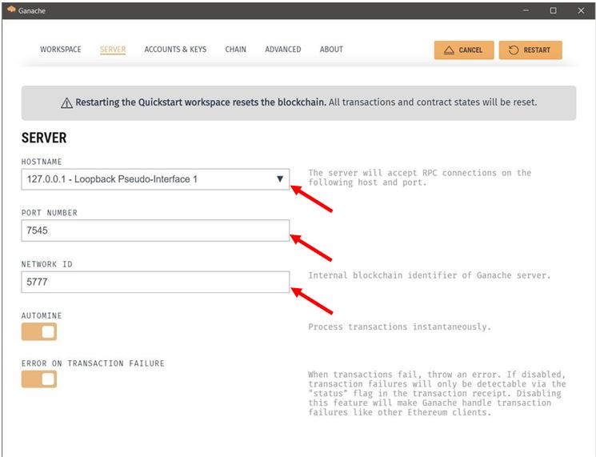
Task: Click the Cancel button
Action: (463, 50)
